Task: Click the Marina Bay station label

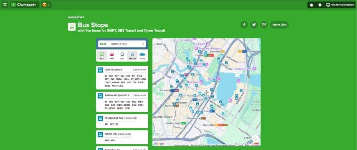Action: pos(215,125)
